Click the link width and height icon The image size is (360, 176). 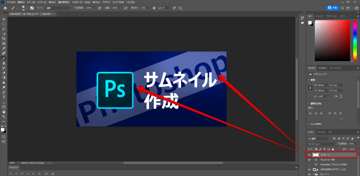pos(311,88)
